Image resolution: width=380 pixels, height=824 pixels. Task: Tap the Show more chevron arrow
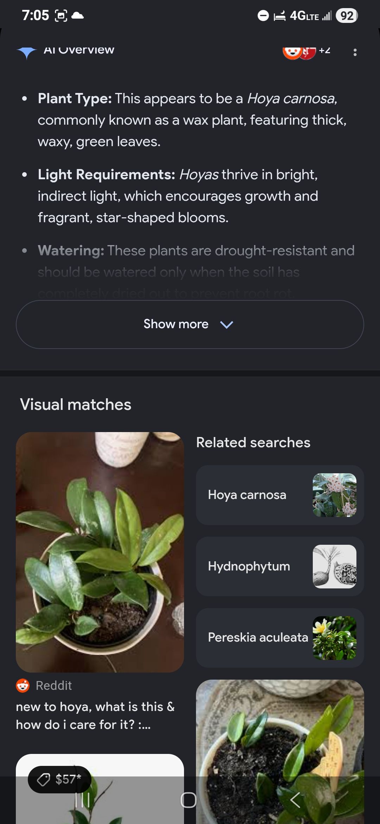(x=227, y=325)
